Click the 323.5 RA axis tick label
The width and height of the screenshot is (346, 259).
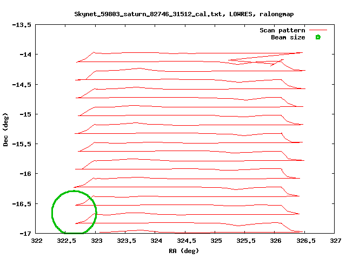pos(127,241)
